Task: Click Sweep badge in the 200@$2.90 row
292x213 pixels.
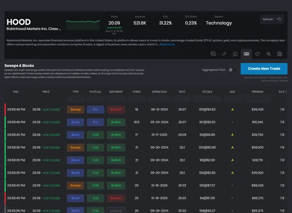Action: 75,147
